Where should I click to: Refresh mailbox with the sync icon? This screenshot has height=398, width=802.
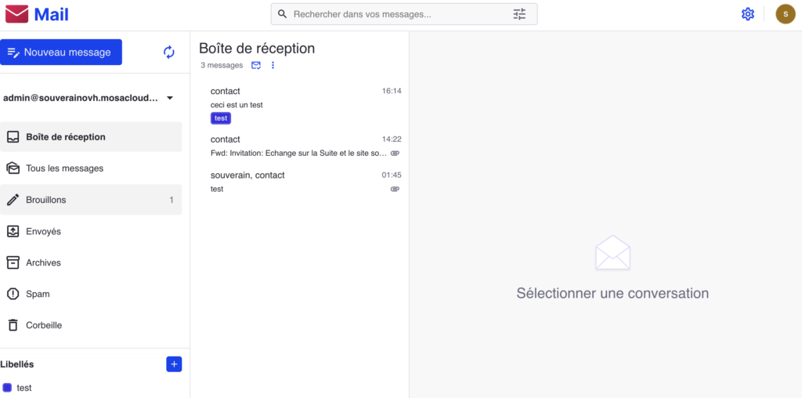click(x=169, y=52)
